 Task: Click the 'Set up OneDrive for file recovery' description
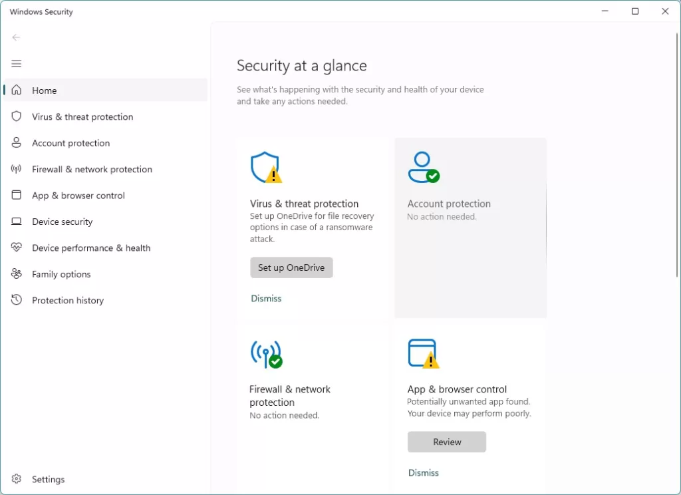click(x=312, y=228)
